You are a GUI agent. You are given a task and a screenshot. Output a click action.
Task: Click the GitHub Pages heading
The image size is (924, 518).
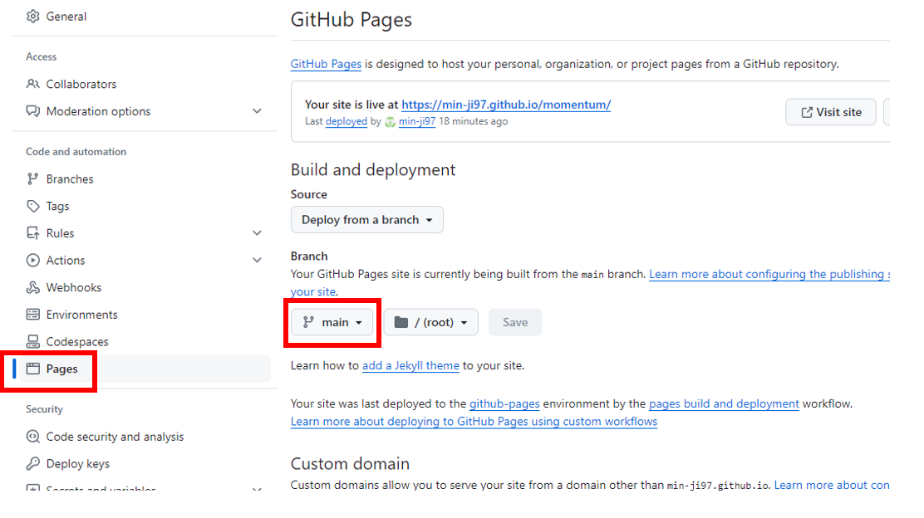pyautogui.click(x=351, y=19)
